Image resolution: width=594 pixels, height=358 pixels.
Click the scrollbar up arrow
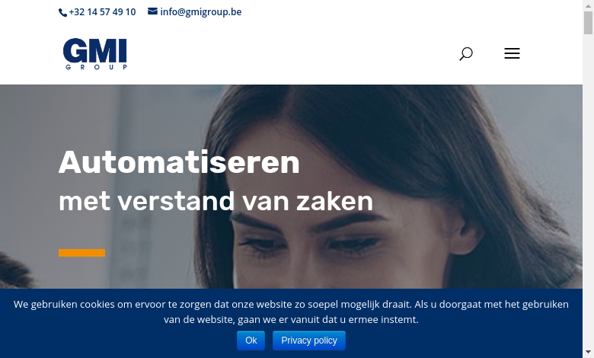click(588, 5)
